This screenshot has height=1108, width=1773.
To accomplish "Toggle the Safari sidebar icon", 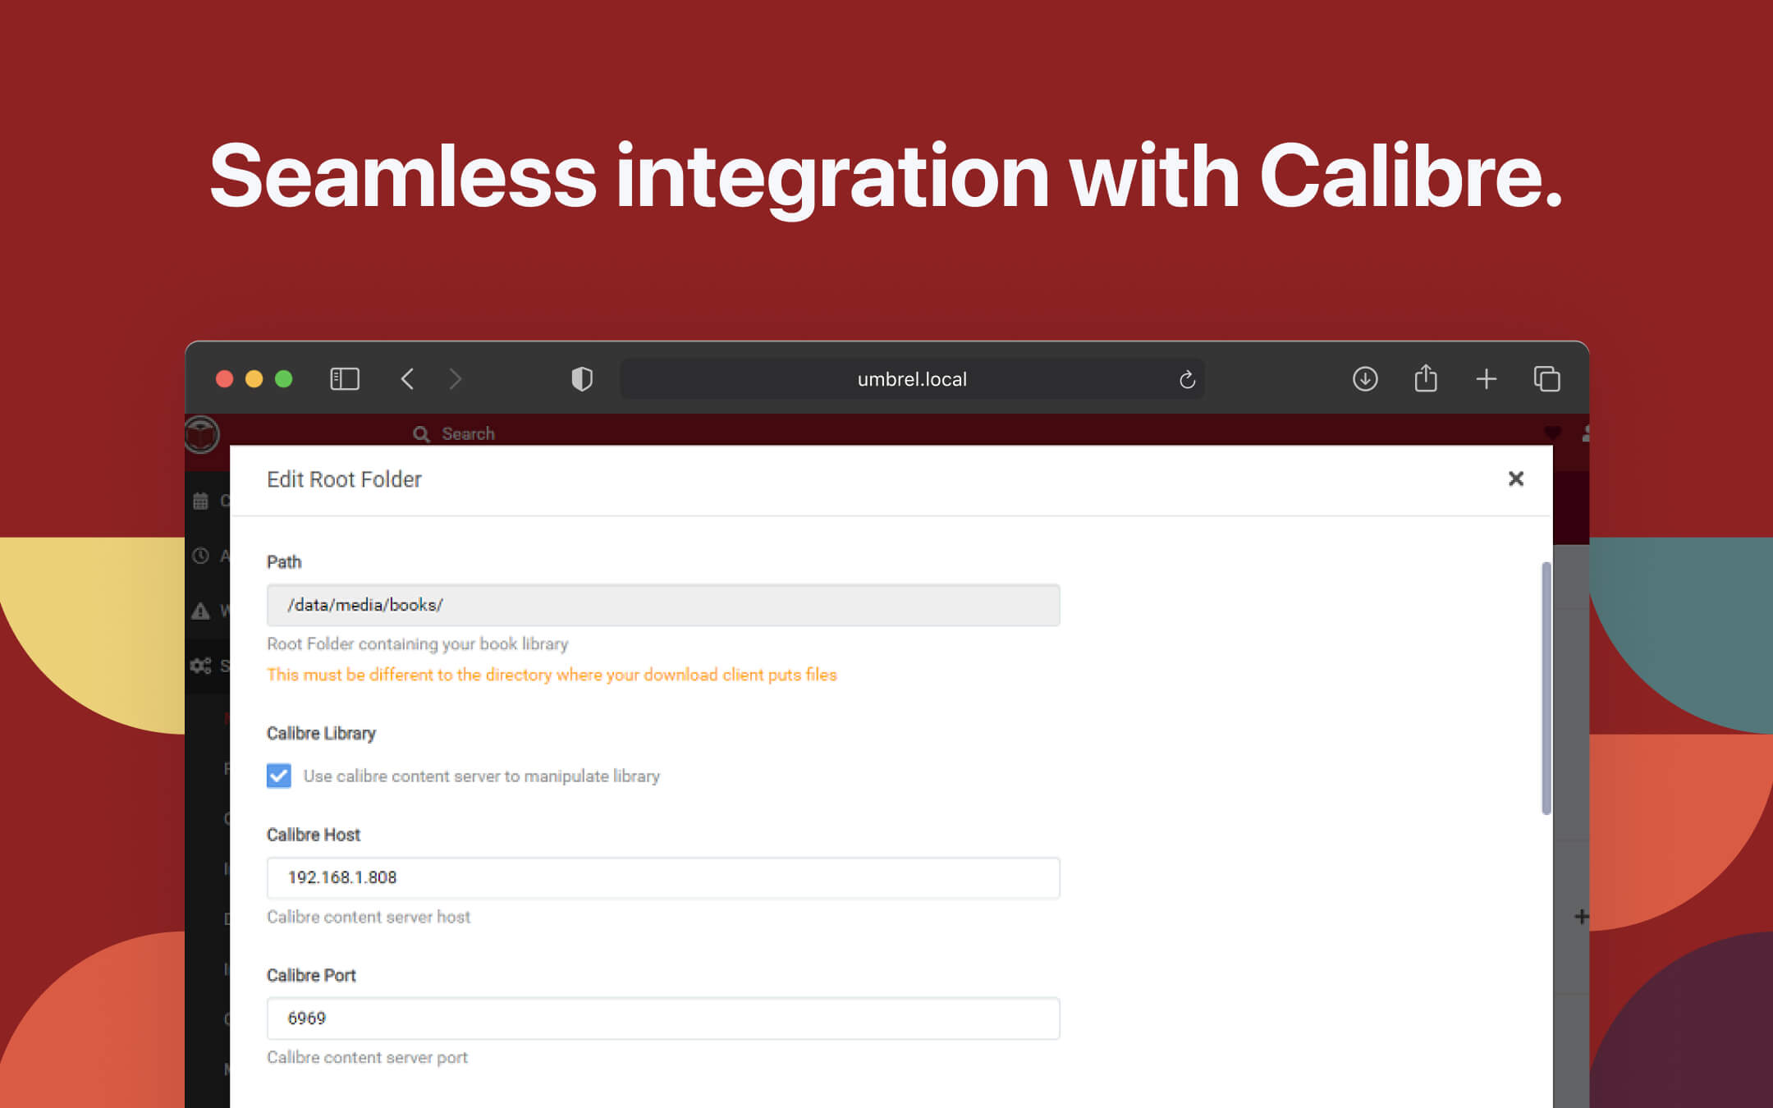I will (345, 378).
